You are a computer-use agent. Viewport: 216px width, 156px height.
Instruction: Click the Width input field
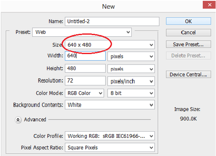85,56
